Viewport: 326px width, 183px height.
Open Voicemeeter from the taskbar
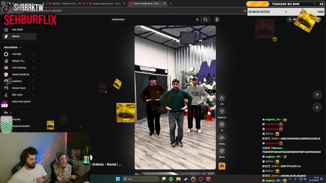208,179
